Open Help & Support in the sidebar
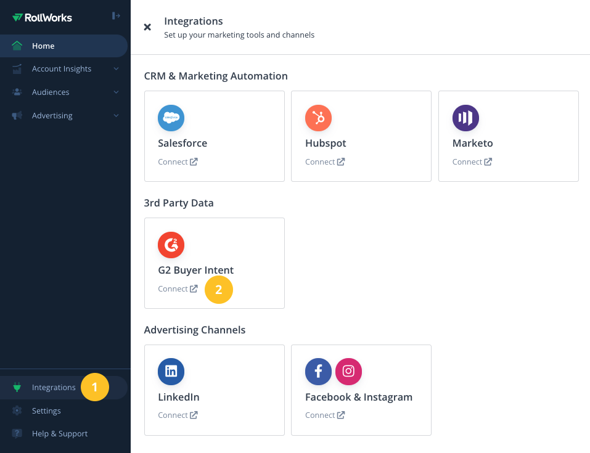The image size is (590, 453). [x=64, y=434]
